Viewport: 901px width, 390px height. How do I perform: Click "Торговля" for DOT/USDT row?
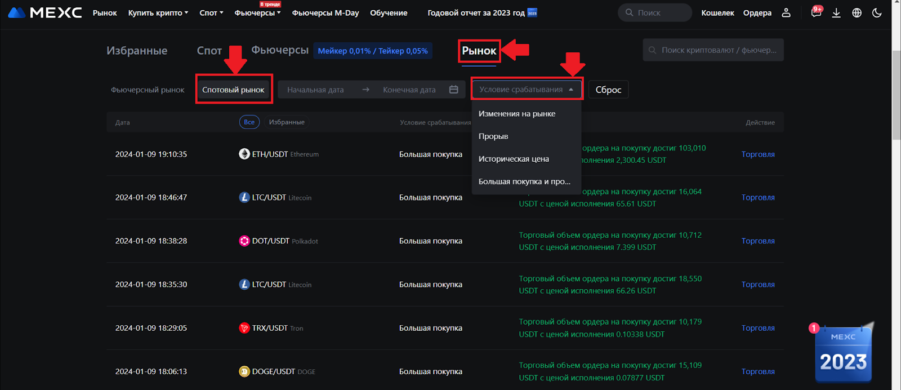(758, 241)
